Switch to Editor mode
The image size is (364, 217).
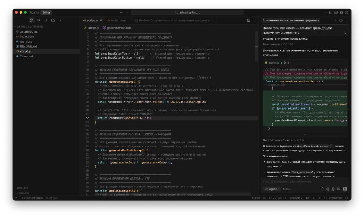click(46, 12)
